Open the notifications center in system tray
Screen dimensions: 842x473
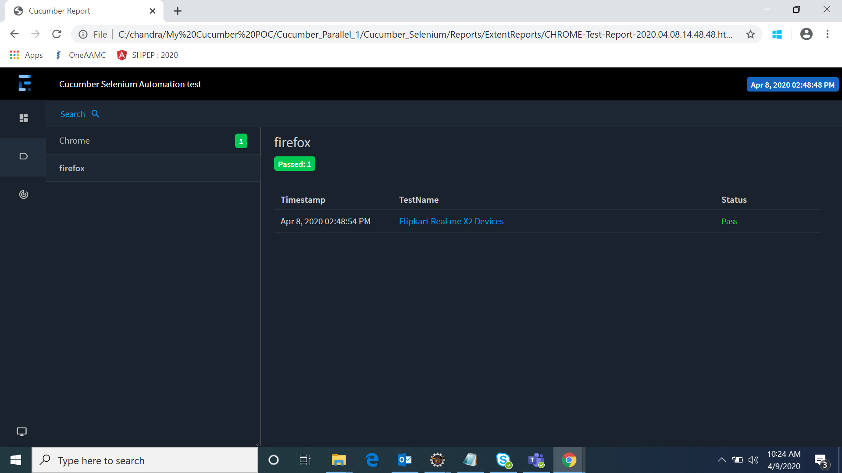coord(820,460)
